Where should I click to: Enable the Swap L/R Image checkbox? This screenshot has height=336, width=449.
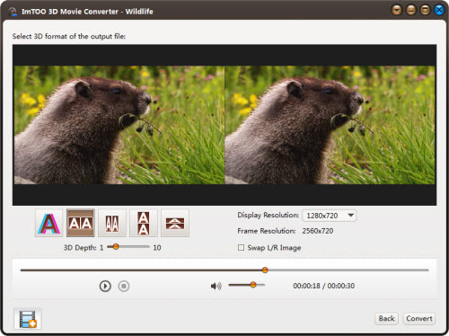click(x=241, y=247)
